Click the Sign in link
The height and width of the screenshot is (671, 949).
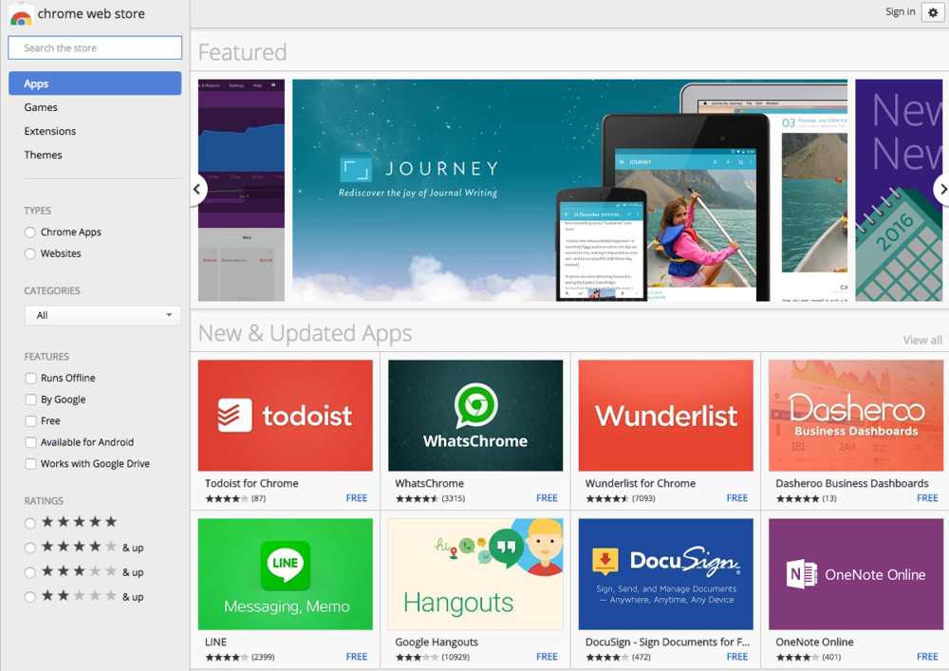900,11
